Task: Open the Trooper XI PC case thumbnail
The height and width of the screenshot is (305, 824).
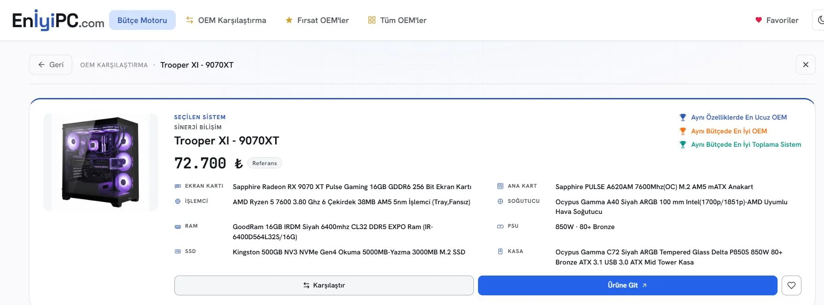Action: [101, 162]
